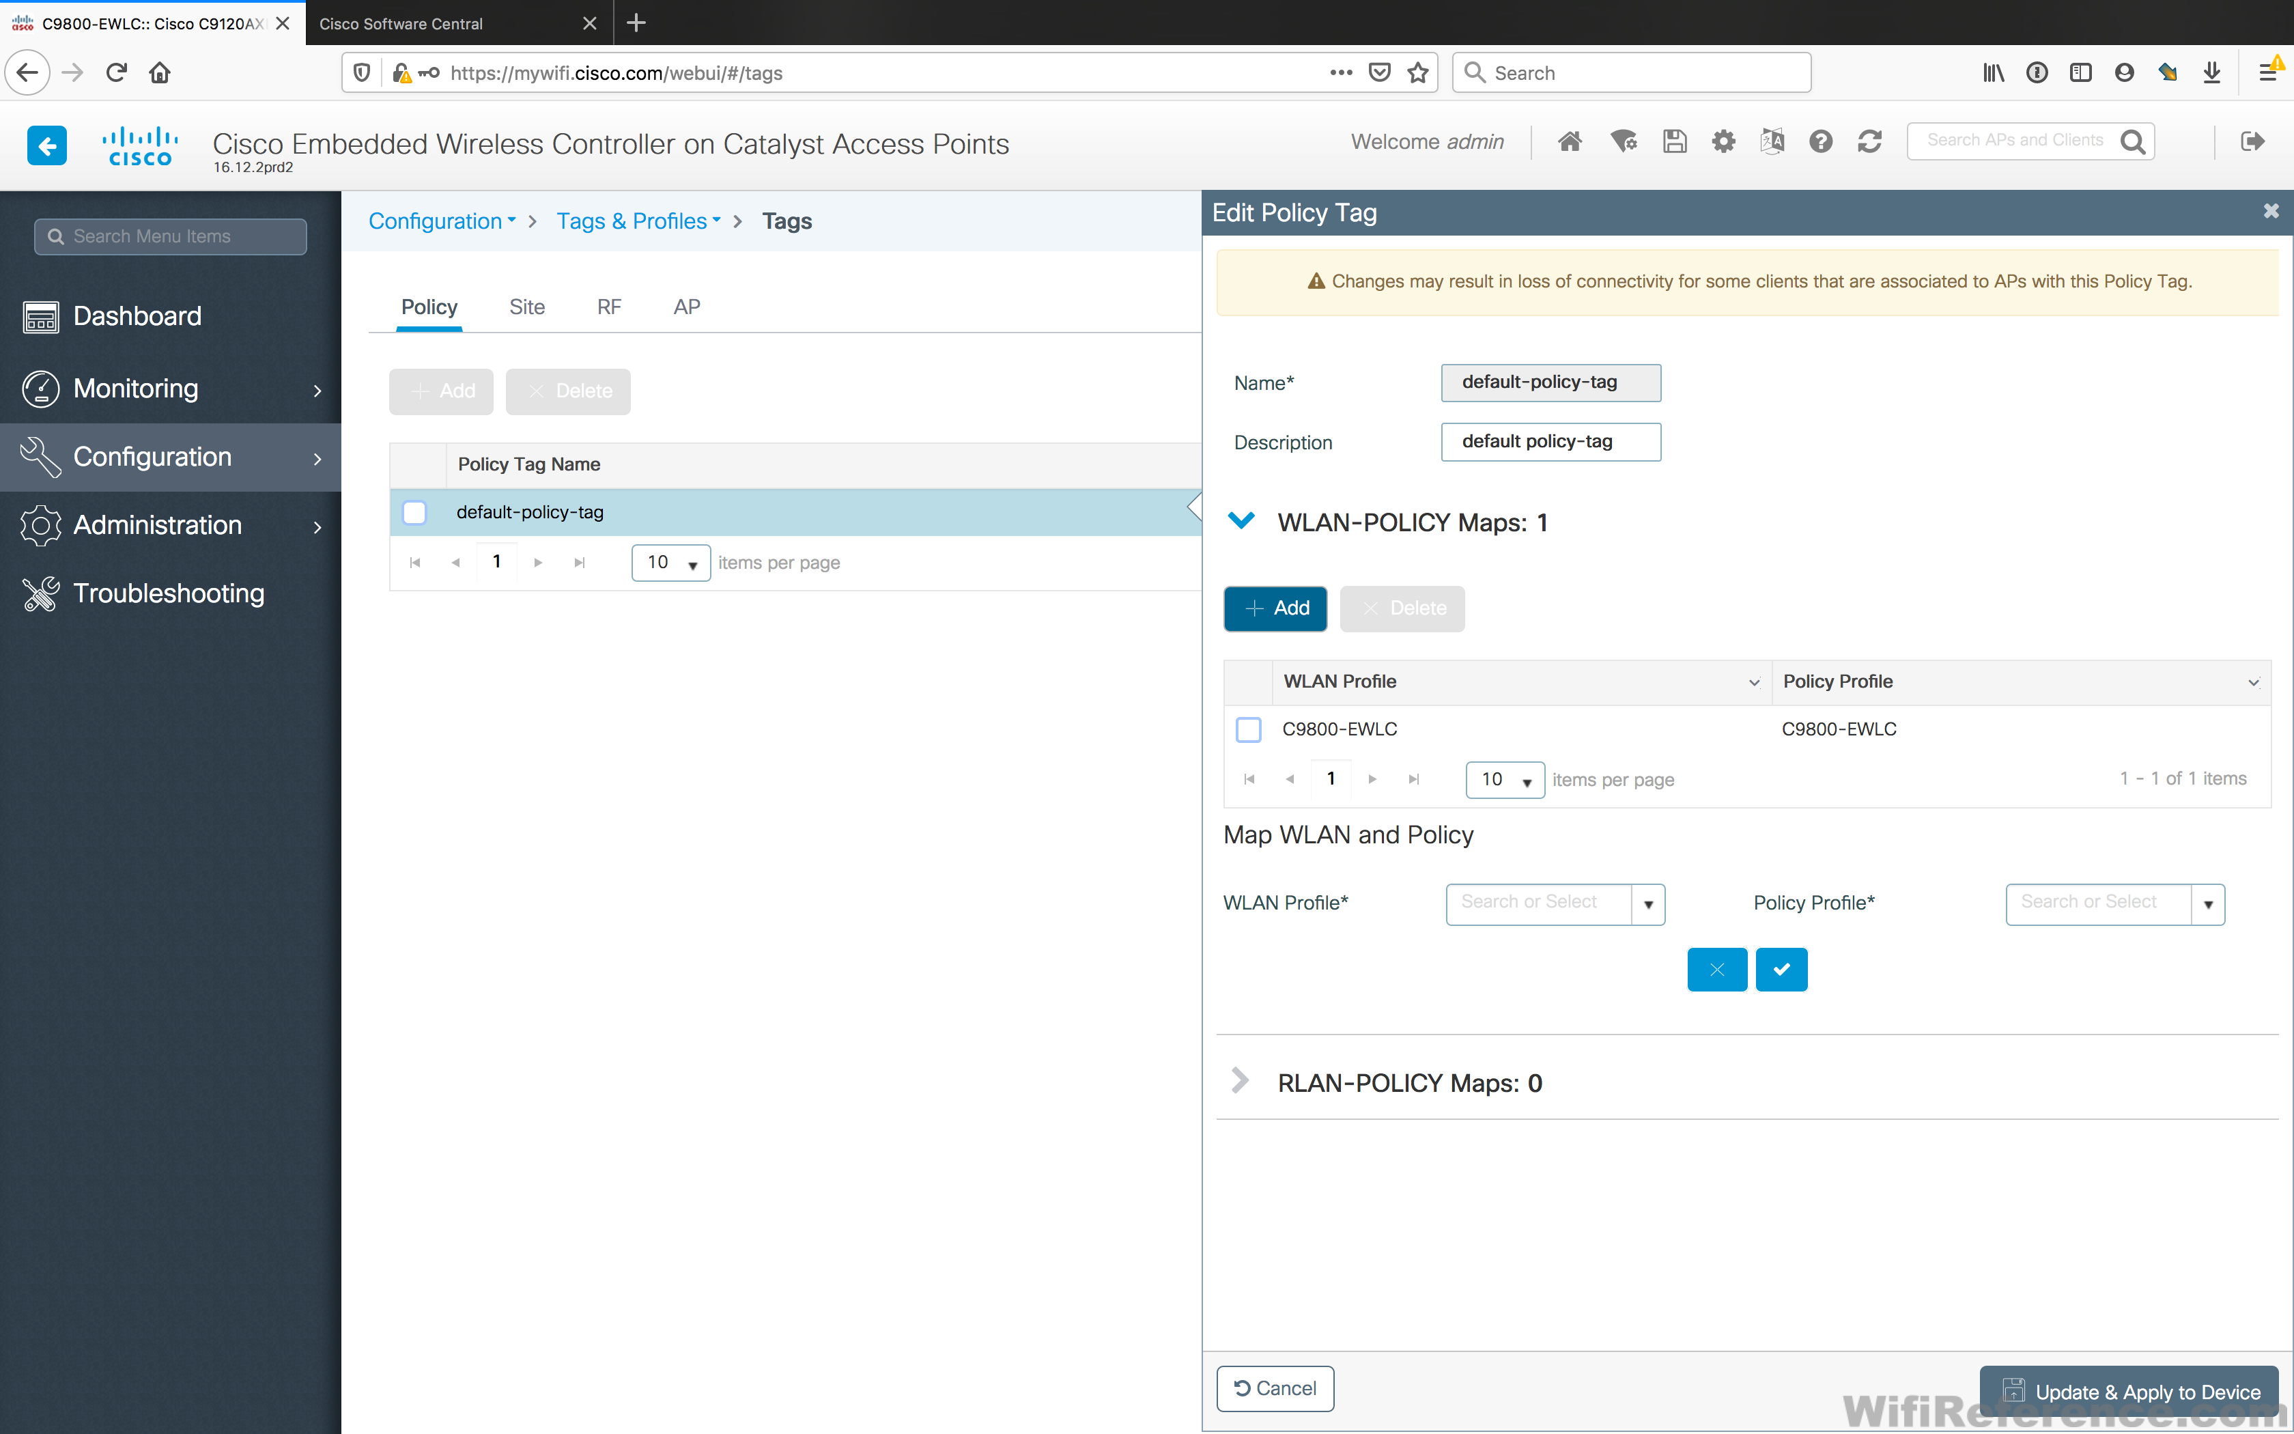2294x1434 pixels.
Task: Open the Home icon in controller header
Action: (x=1570, y=141)
